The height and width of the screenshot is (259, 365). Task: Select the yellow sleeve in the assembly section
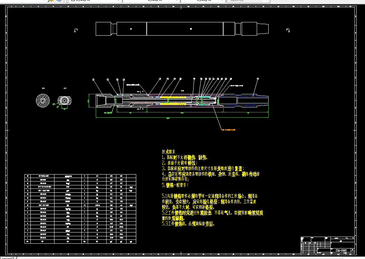tap(173, 100)
